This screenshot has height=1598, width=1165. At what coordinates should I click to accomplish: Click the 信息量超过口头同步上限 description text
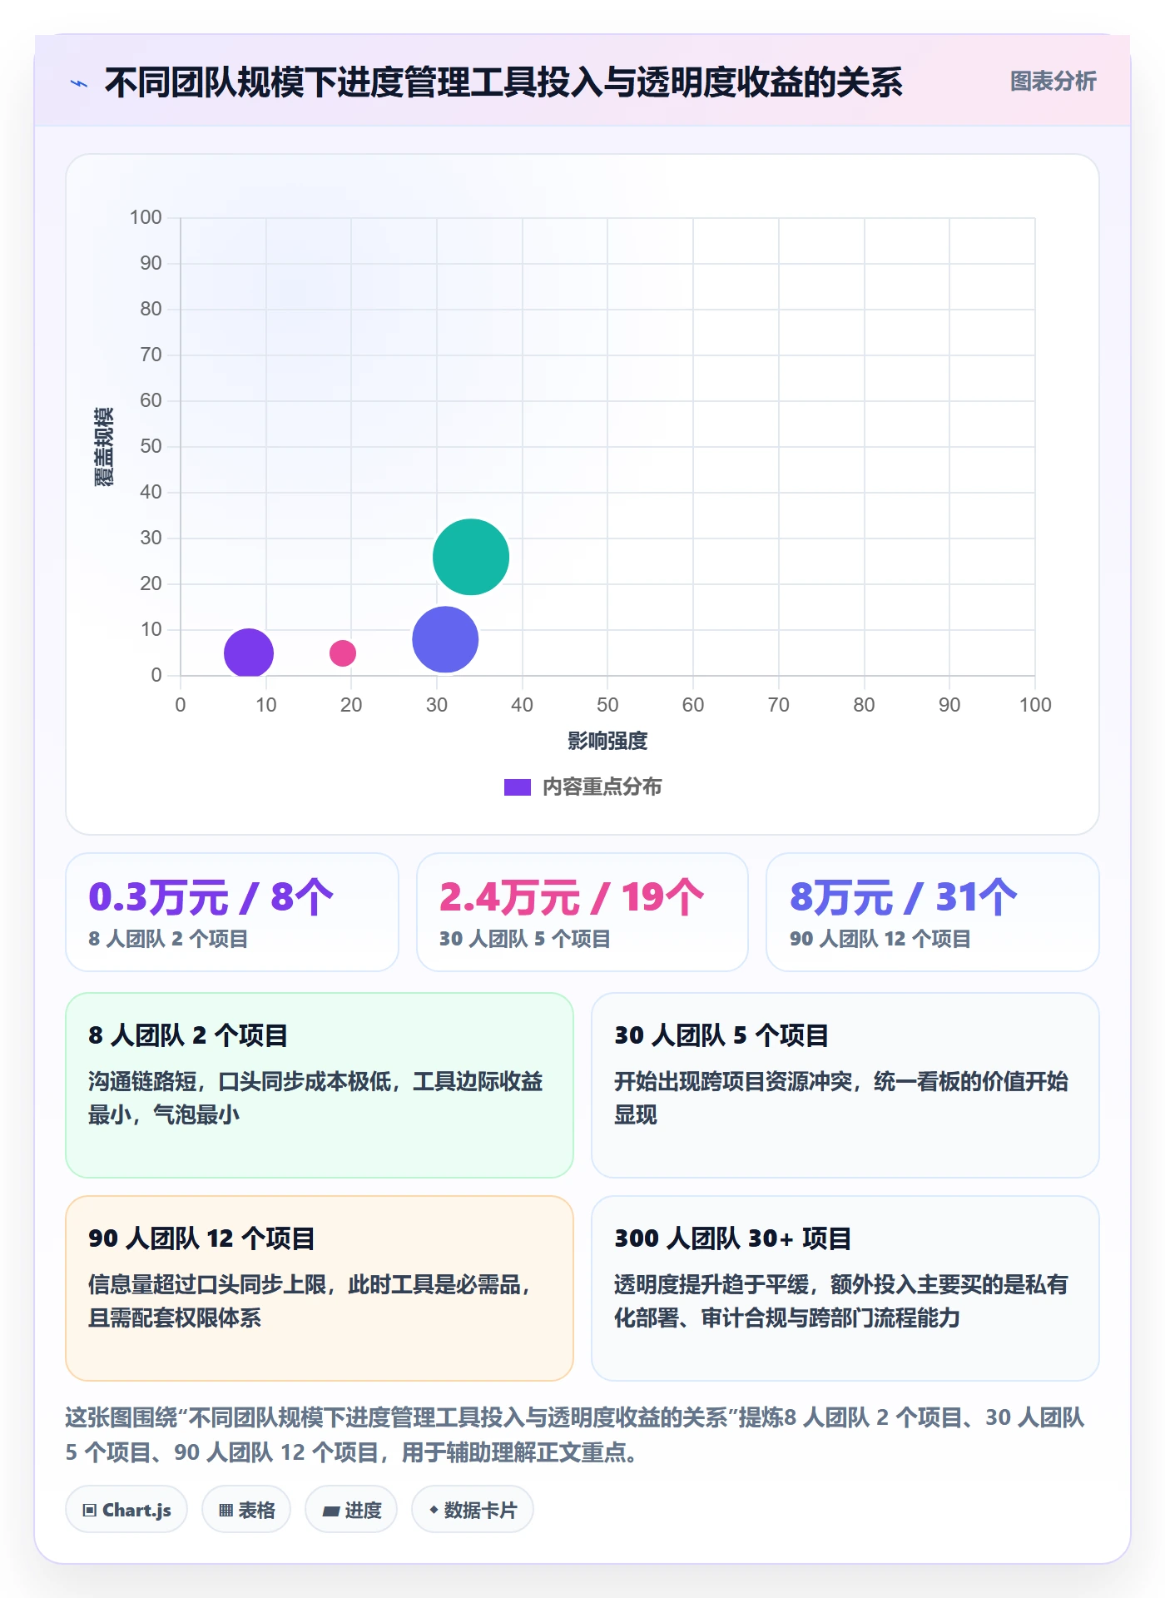click(310, 1302)
